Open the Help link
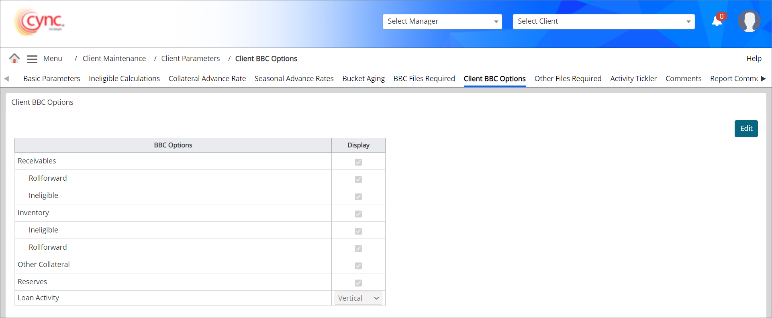Image resolution: width=772 pixels, height=318 pixels. coord(754,59)
